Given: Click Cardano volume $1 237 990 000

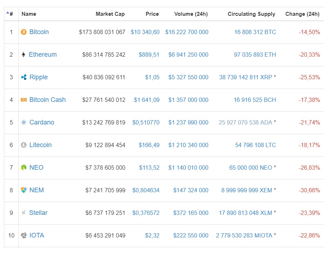Looking at the screenshot, I should coord(188,122).
